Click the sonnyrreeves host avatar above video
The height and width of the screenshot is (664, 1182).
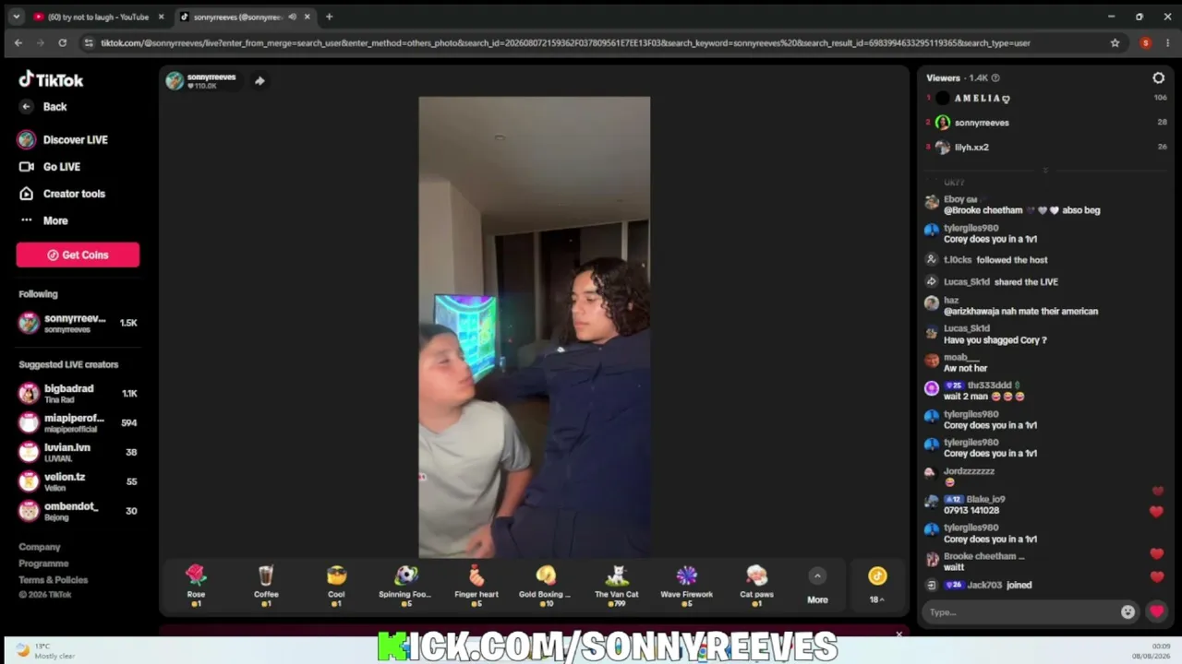click(174, 81)
